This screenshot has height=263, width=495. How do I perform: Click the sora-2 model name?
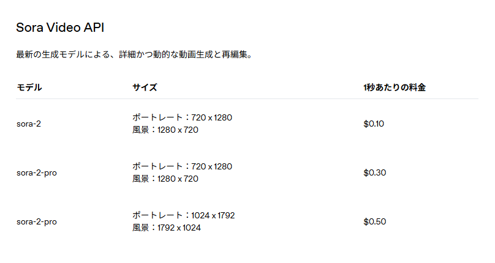[x=29, y=124]
